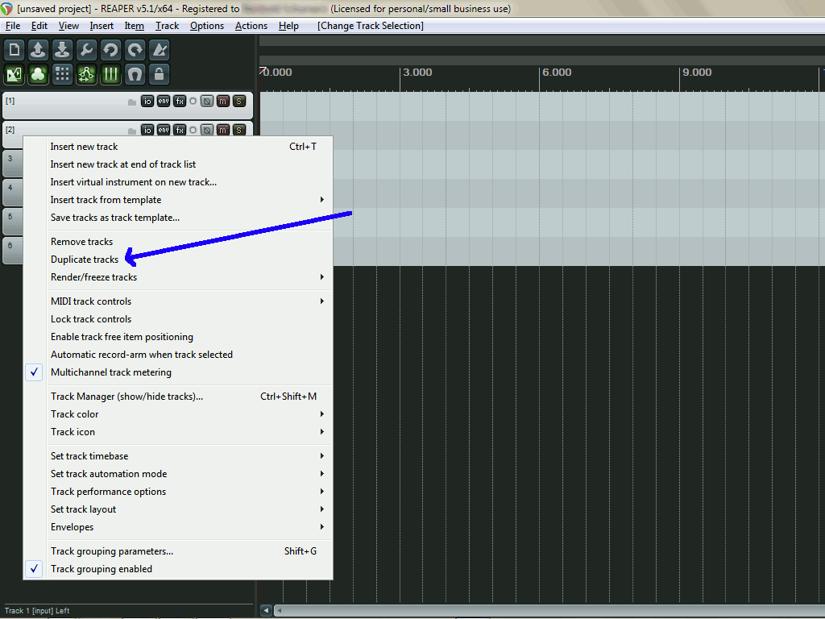The width and height of the screenshot is (825, 619).
Task: Open the Edit menu
Action: pyautogui.click(x=39, y=26)
